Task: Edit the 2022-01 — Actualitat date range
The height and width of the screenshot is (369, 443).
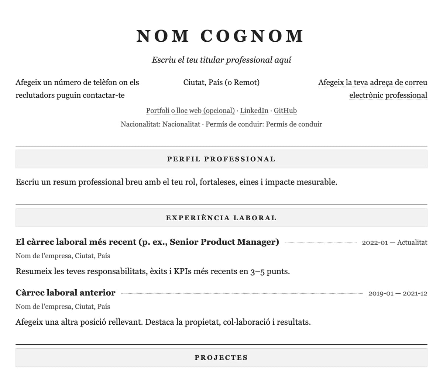Action: click(x=394, y=243)
